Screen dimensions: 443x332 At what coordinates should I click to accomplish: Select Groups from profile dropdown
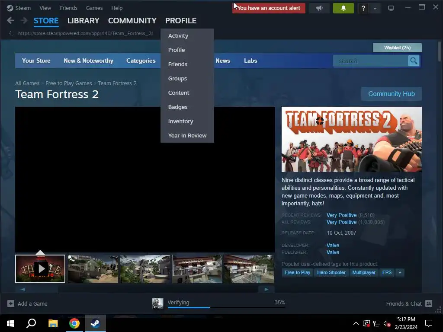coord(187,79)
